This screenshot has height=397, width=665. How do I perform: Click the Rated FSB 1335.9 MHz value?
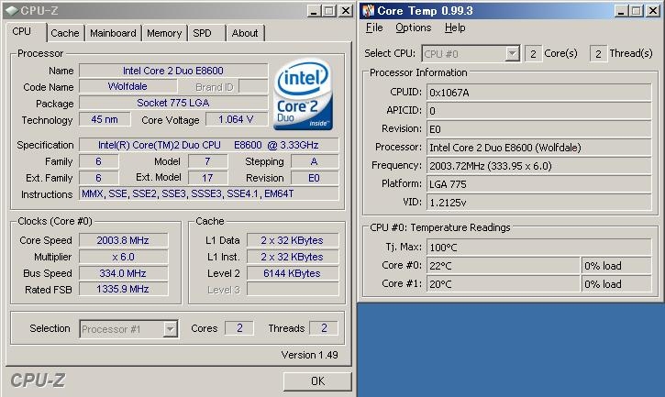tap(123, 289)
